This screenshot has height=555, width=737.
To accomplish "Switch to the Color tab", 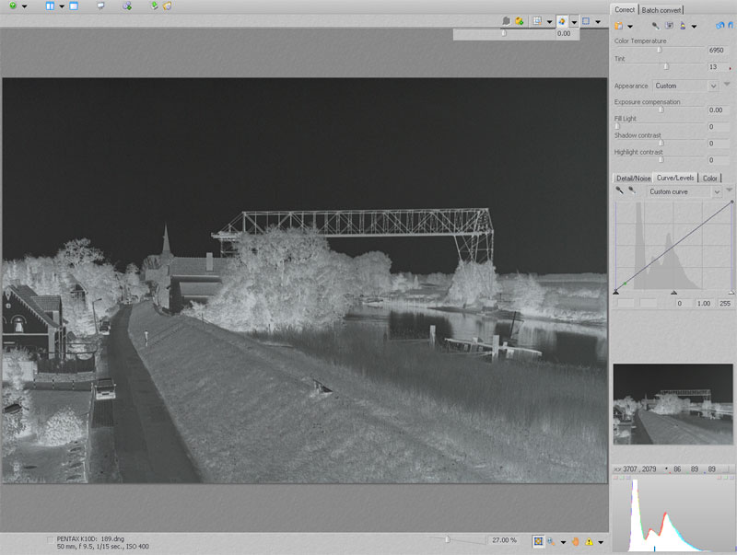I will [710, 178].
